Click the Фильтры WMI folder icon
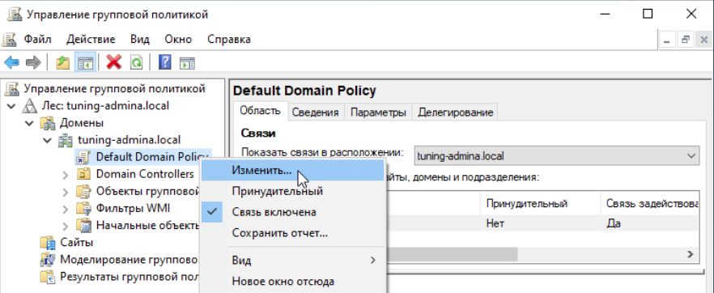Screen dimensions: 714x293 click(84, 208)
